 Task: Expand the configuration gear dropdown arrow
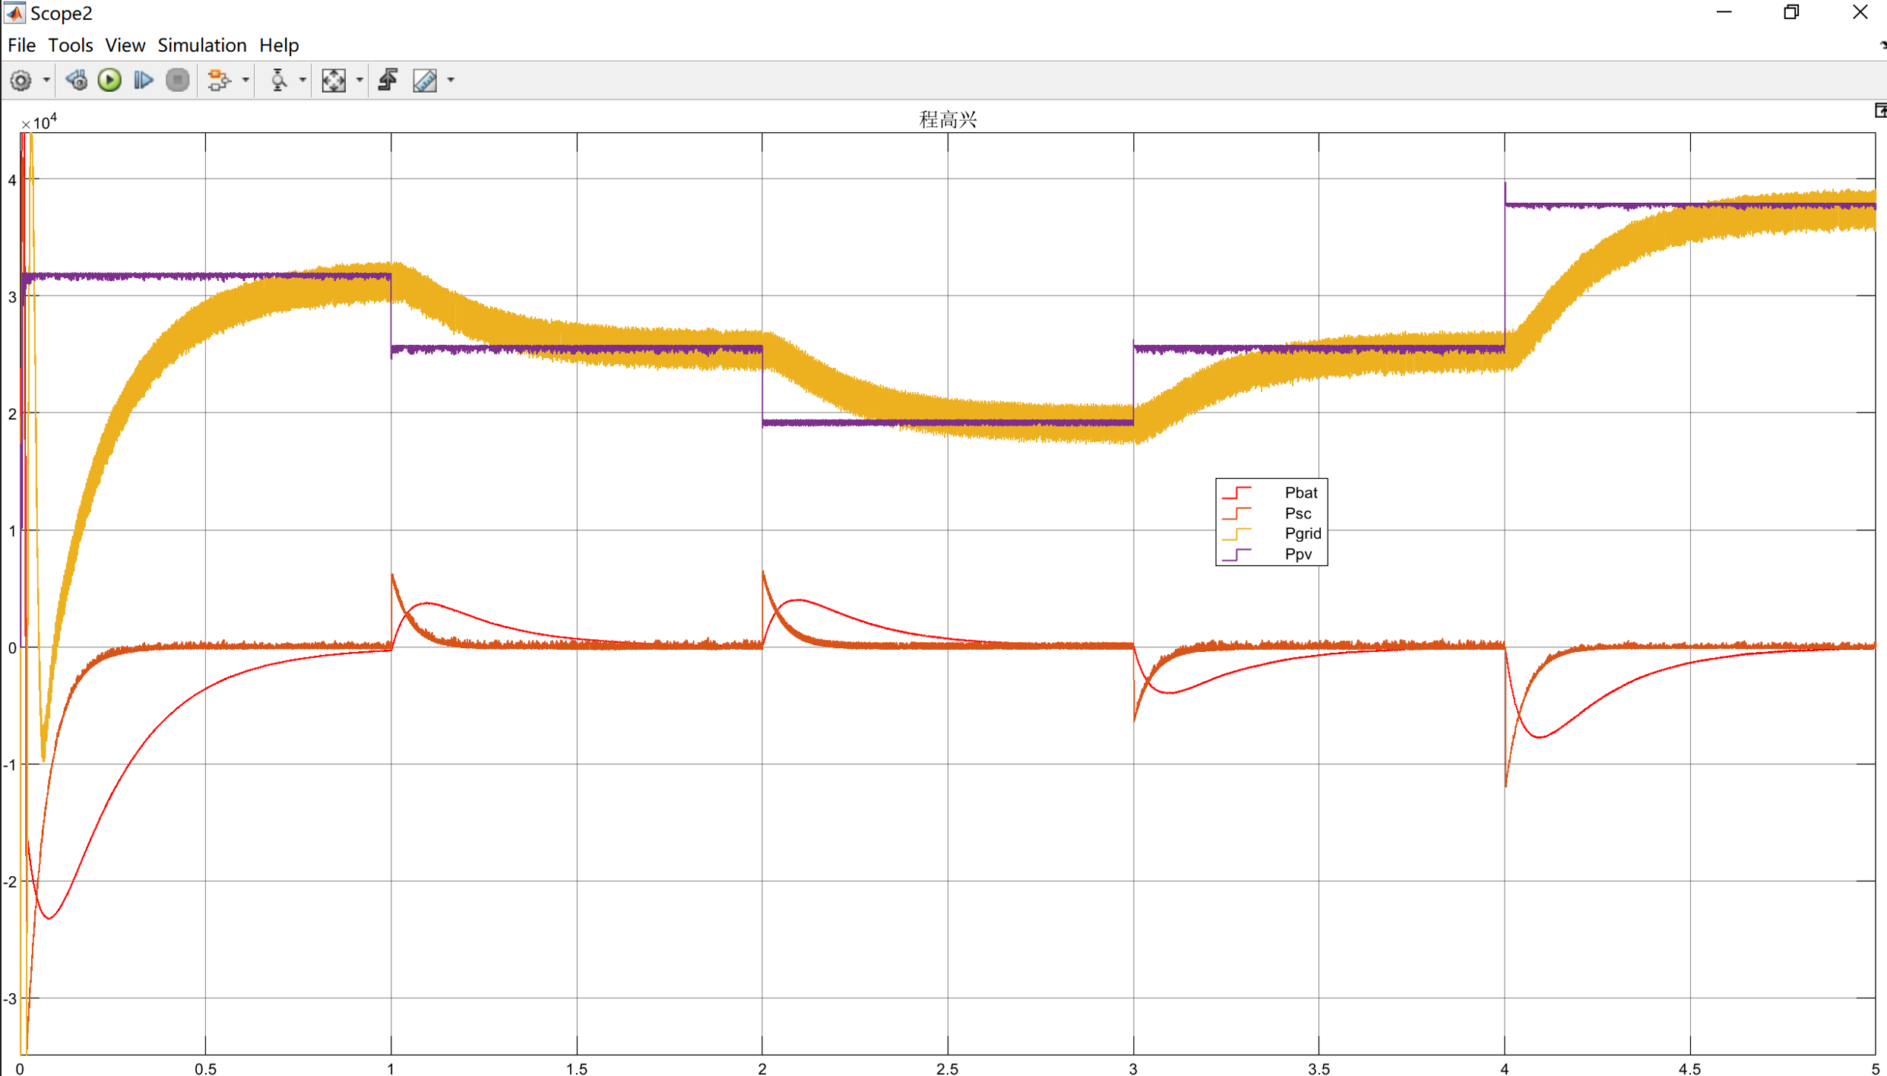pos(46,80)
